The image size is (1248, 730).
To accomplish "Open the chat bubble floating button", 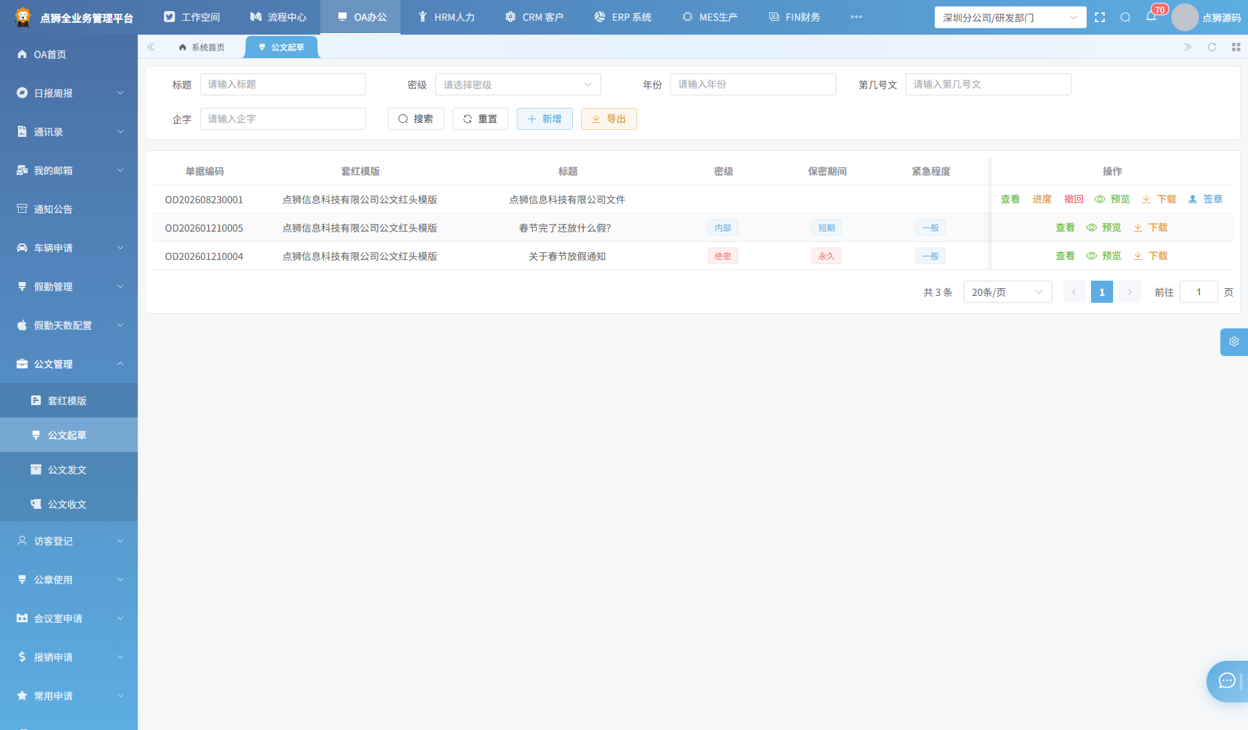I will (1227, 681).
